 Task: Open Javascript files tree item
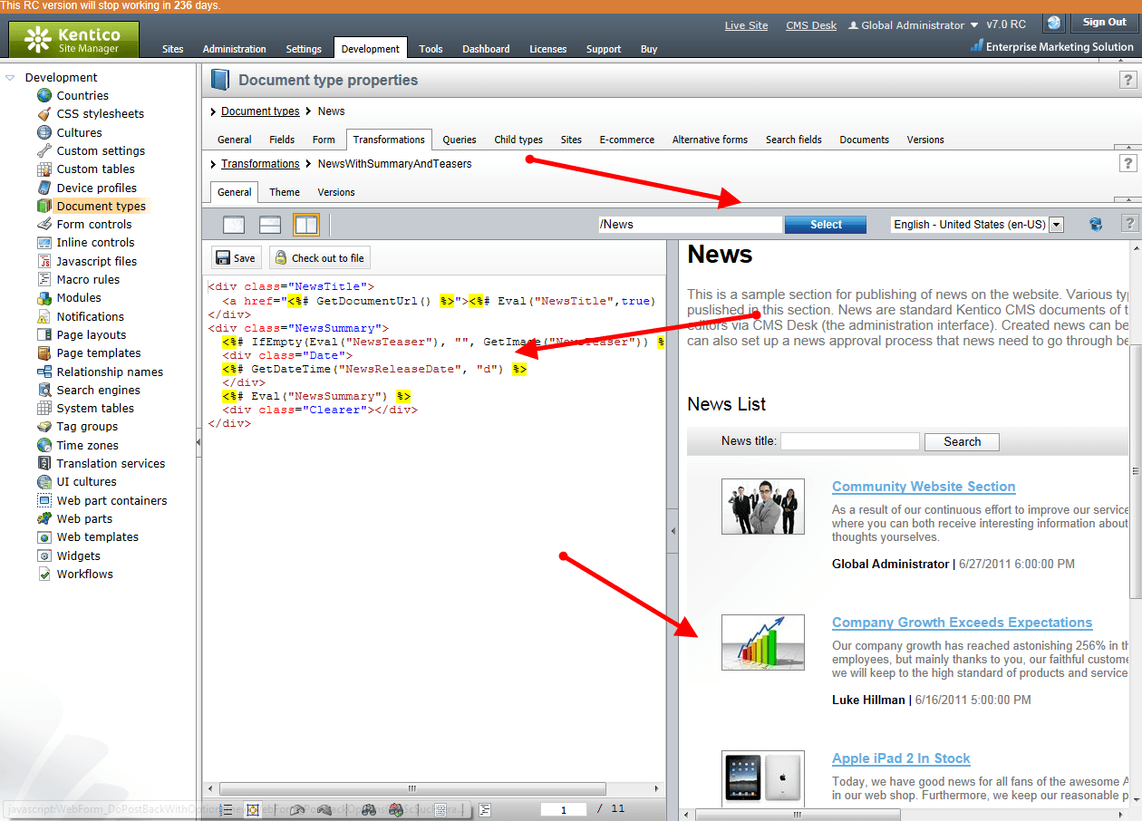tap(97, 261)
